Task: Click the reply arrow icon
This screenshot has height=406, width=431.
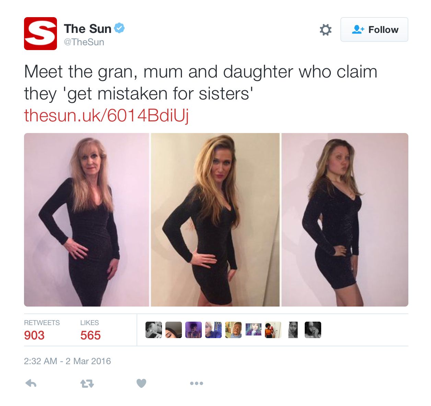Action: (31, 383)
